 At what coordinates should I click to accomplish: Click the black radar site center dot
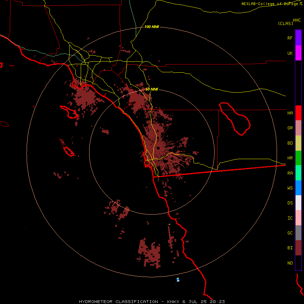pyautogui.click(x=158, y=148)
